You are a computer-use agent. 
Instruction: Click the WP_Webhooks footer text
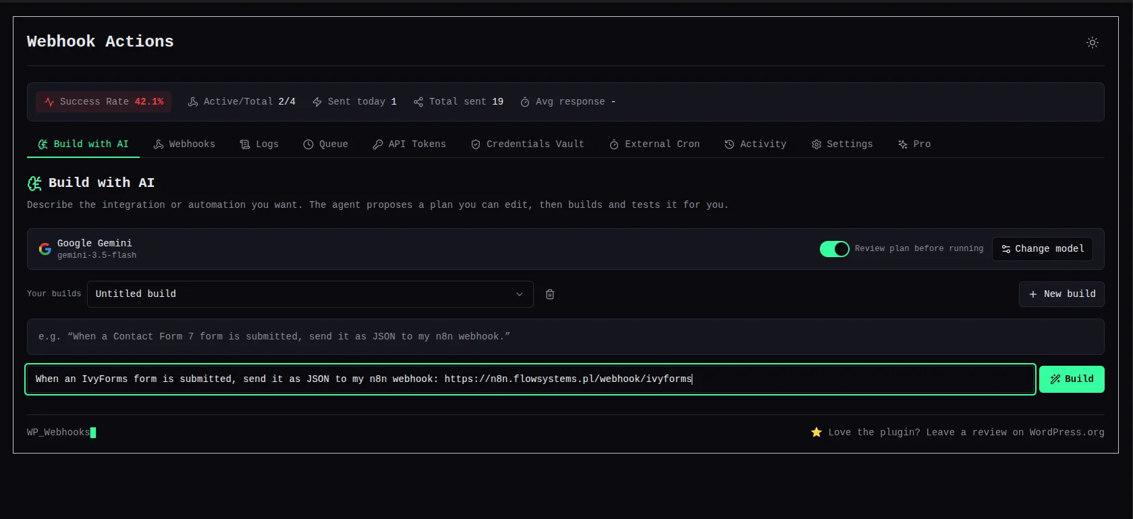point(58,433)
